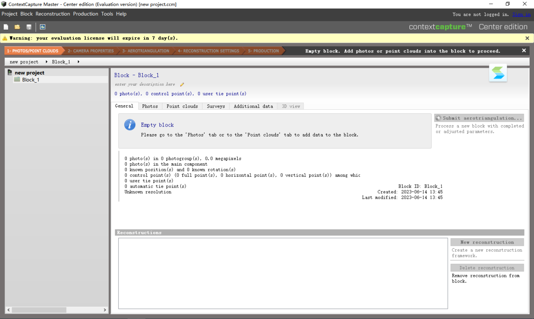Screen dimensions: 534x319
Task: Click the Sign in link
Action: click(x=521, y=14)
